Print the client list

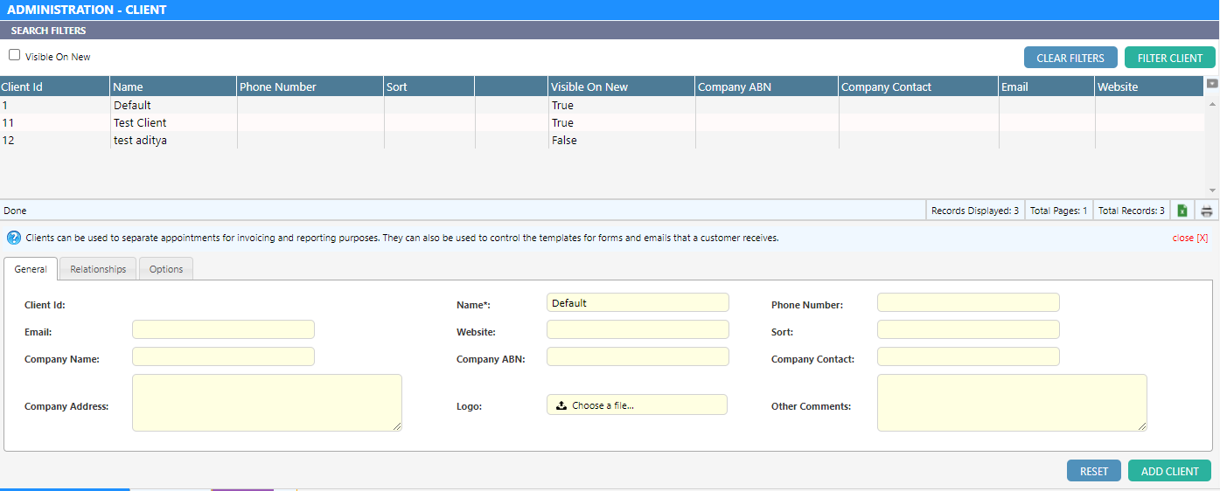1207,211
